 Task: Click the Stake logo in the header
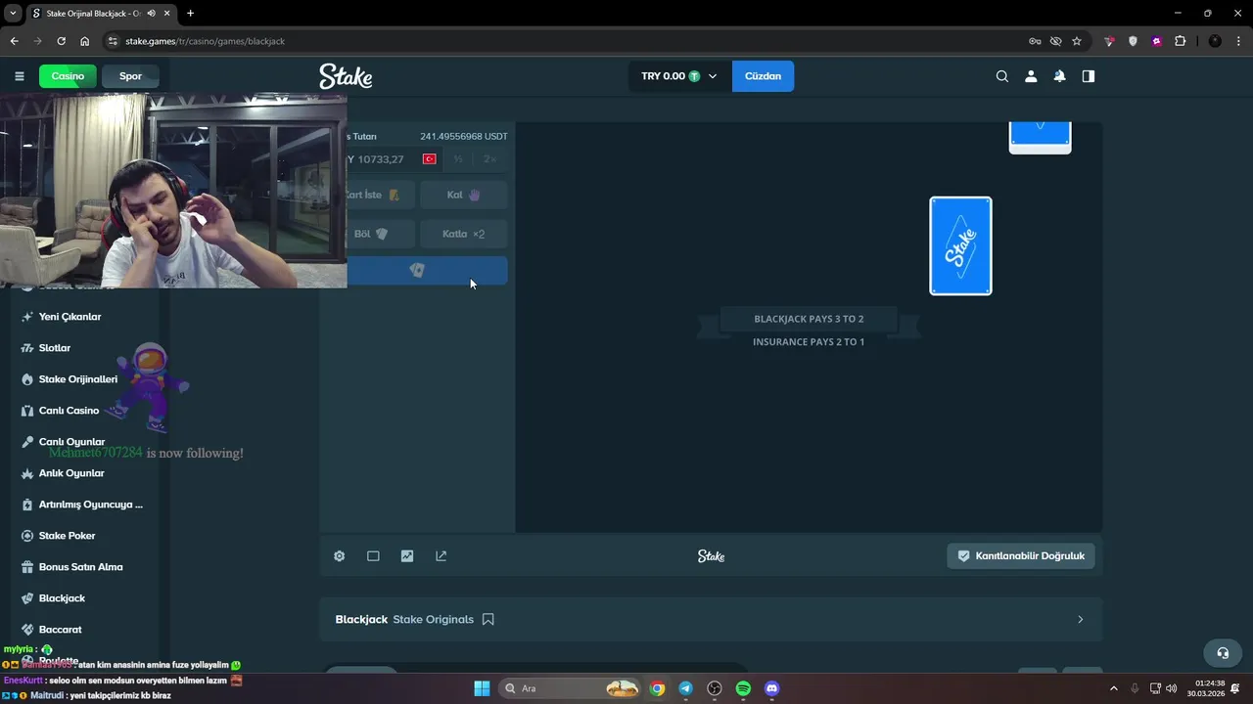click(x=346, y=76)
